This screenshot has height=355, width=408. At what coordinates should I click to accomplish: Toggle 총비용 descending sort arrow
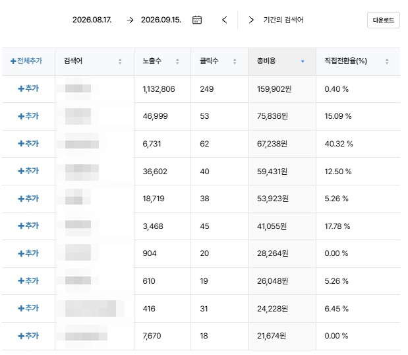[x=303, y=61]
